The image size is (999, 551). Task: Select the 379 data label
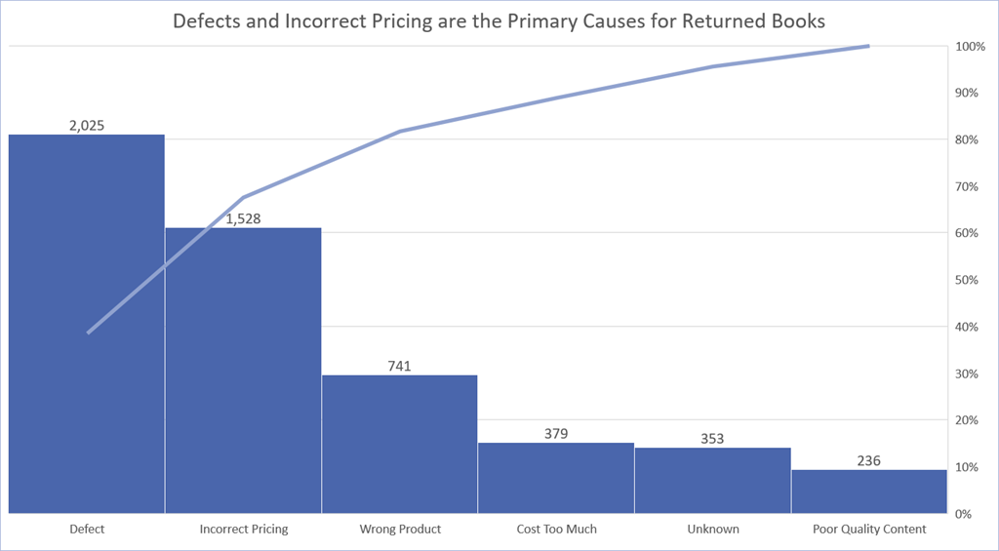(x=556, y=433)
